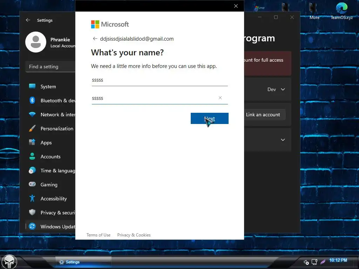Click the 10:12 PM clock

pos(338,260)
